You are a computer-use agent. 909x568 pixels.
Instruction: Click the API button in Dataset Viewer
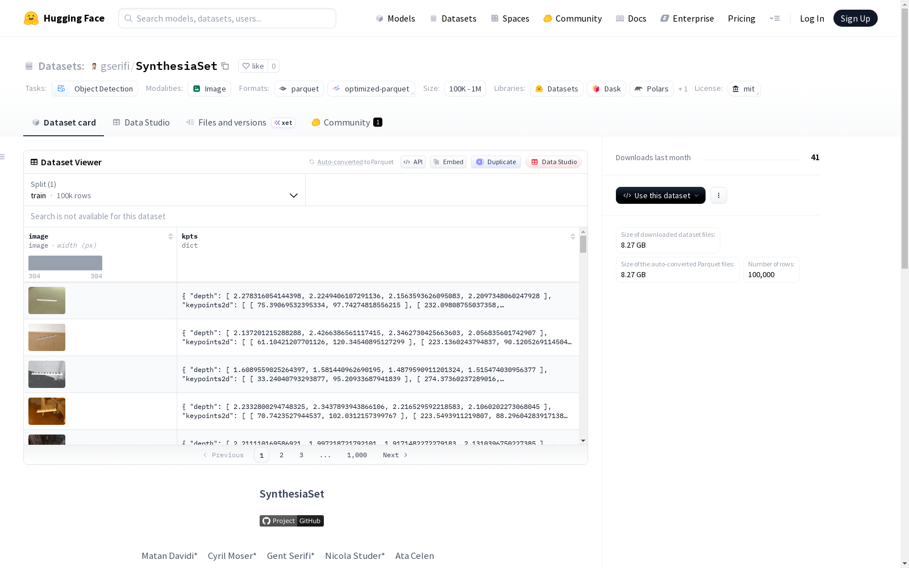pos(413,162)
